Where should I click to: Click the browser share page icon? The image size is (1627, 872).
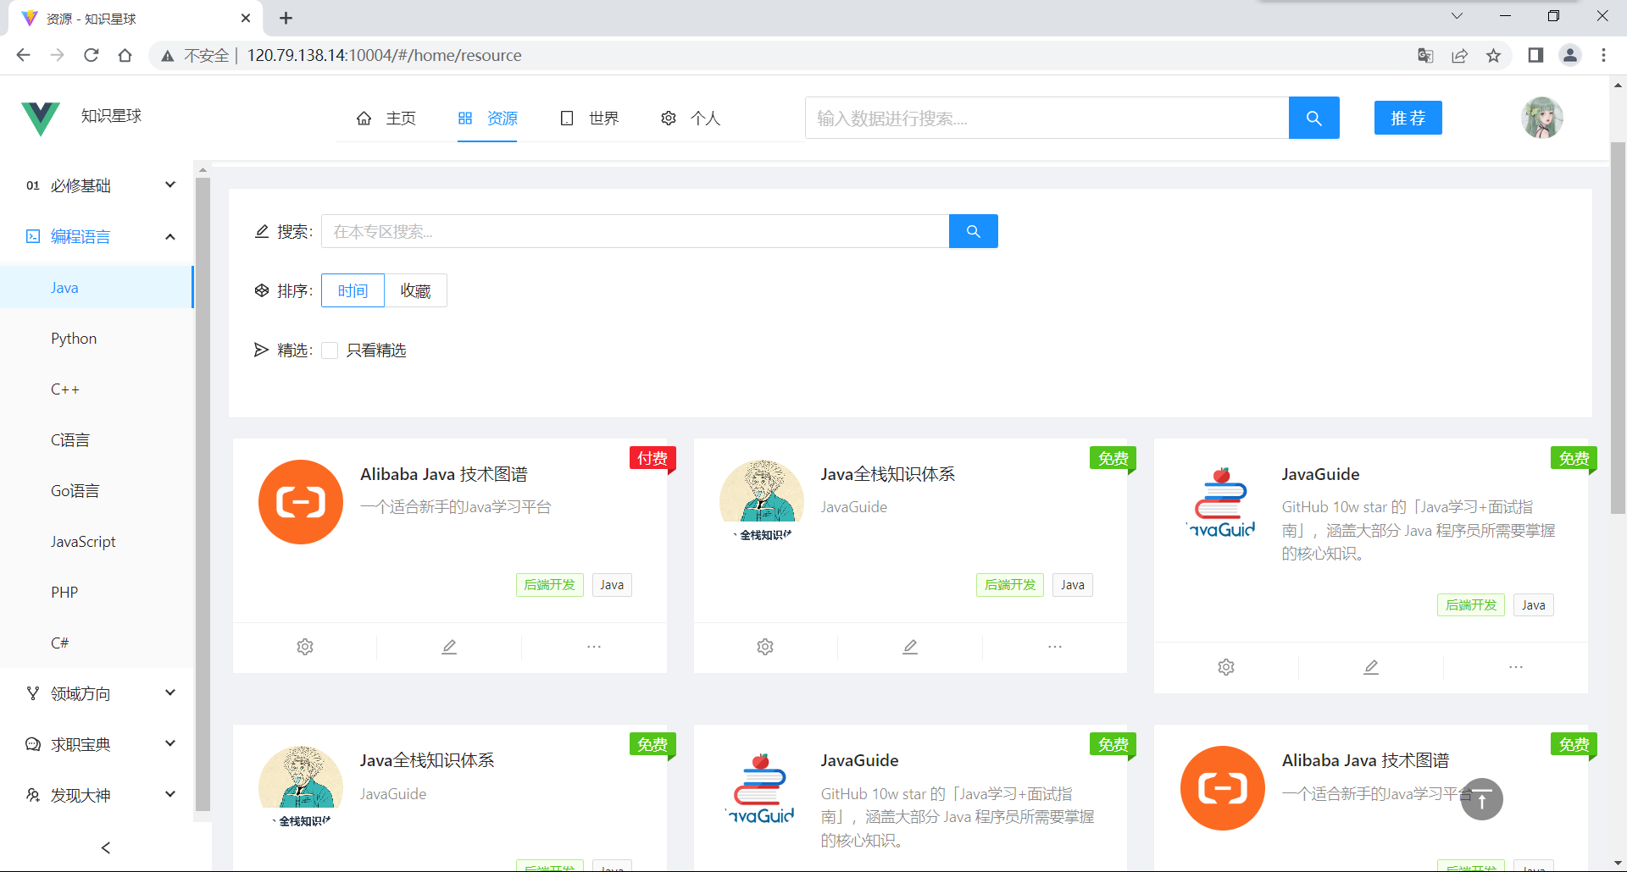1459,55
